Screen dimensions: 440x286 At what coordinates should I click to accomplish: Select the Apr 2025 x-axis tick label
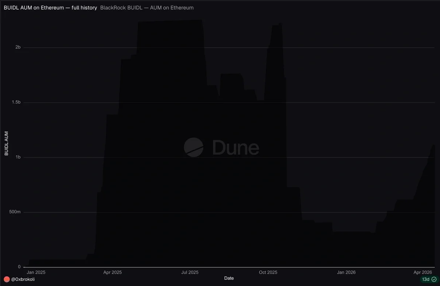pos(112,272)
